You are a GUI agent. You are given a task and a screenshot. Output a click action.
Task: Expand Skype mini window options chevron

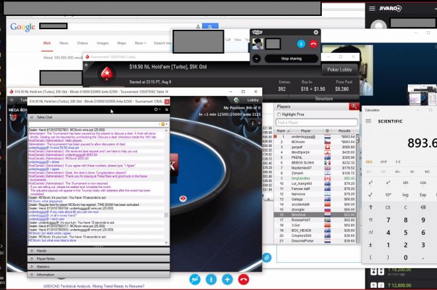tap(256, 58)
